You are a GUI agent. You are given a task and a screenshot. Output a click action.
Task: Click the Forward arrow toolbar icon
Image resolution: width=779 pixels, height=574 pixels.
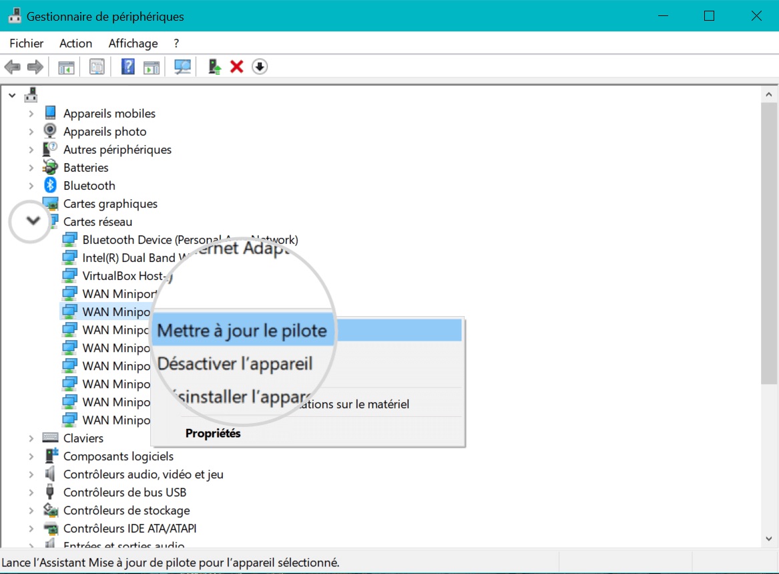tap(35, 67)
